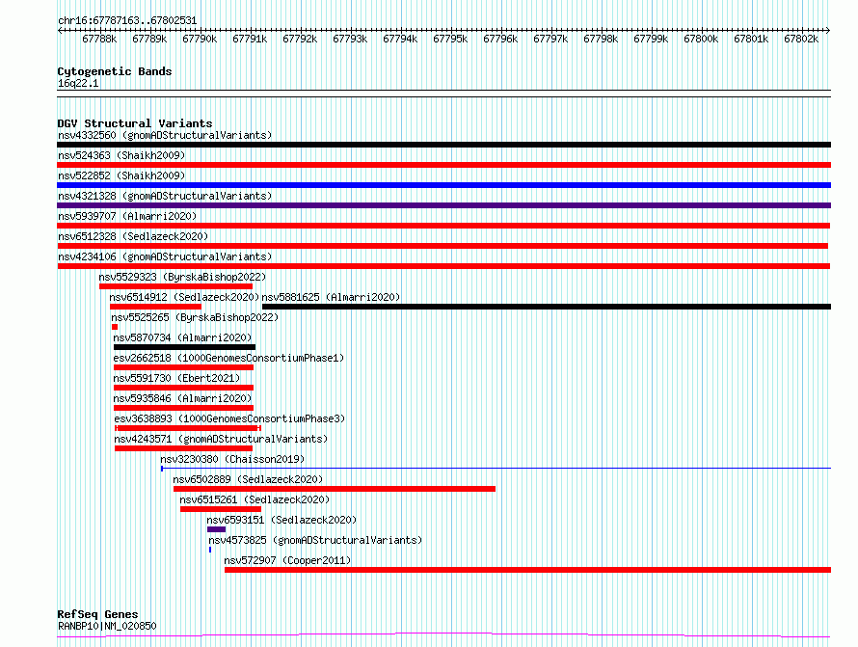The width and height of the screenshot is (858, 647).
Task: Click the nsv6515261 red variant bar
Action: click(x=221, y=509)
